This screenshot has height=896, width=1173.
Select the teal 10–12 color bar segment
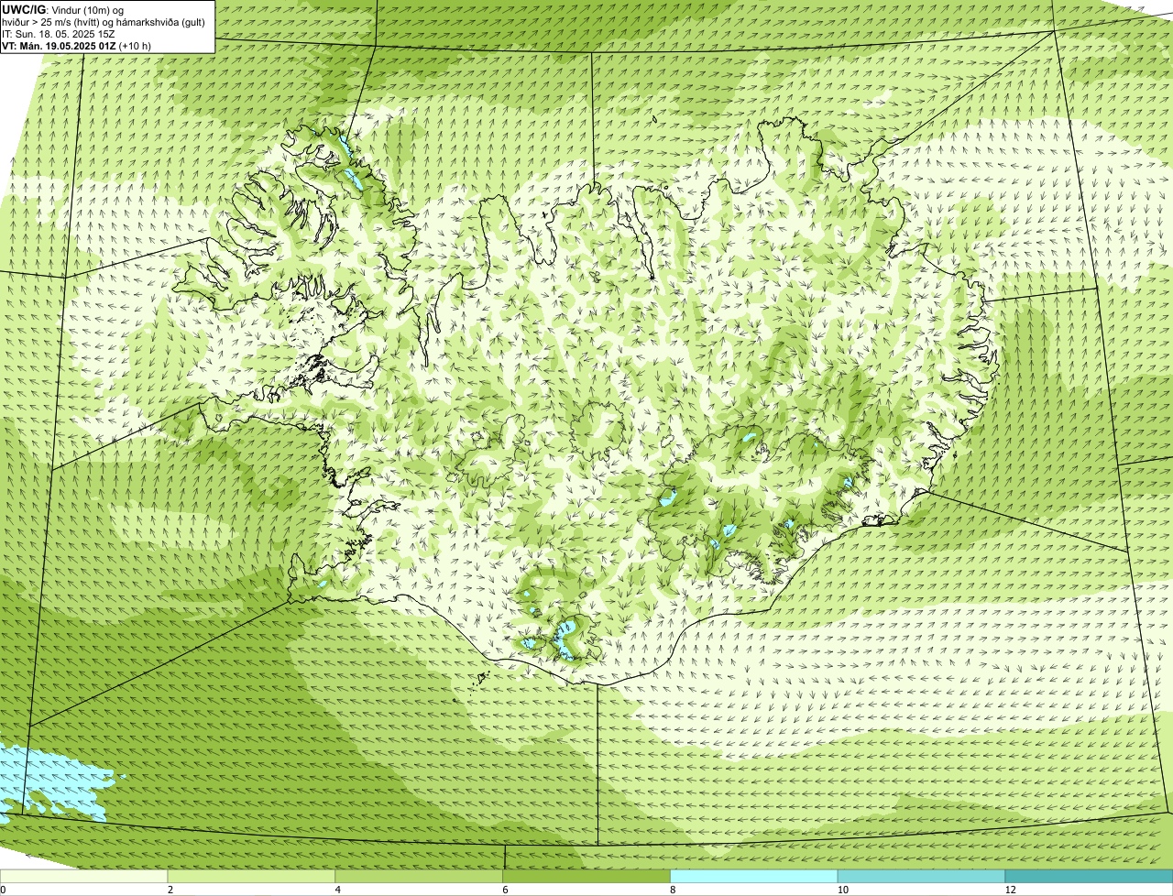[x=921, y=876]
